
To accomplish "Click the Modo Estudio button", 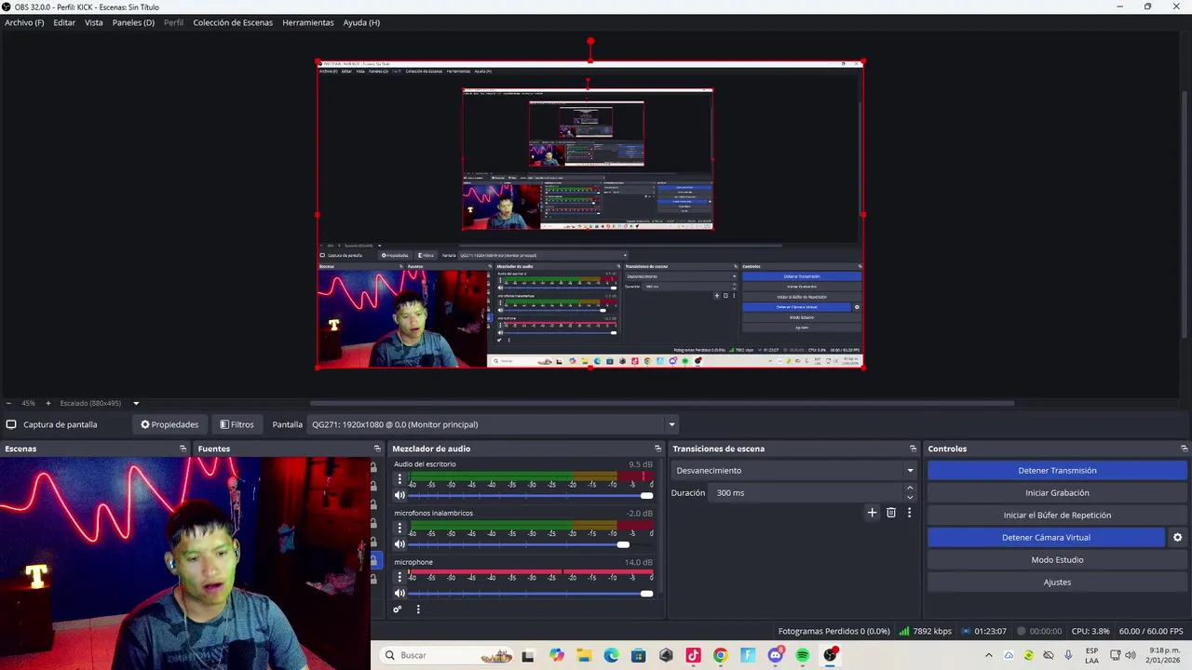I will (1057, 559).
